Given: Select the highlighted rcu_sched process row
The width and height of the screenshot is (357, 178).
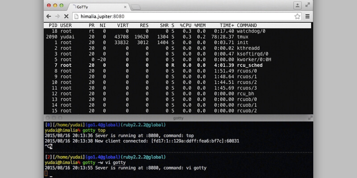Looking at the screenshot, I should 178,65.
